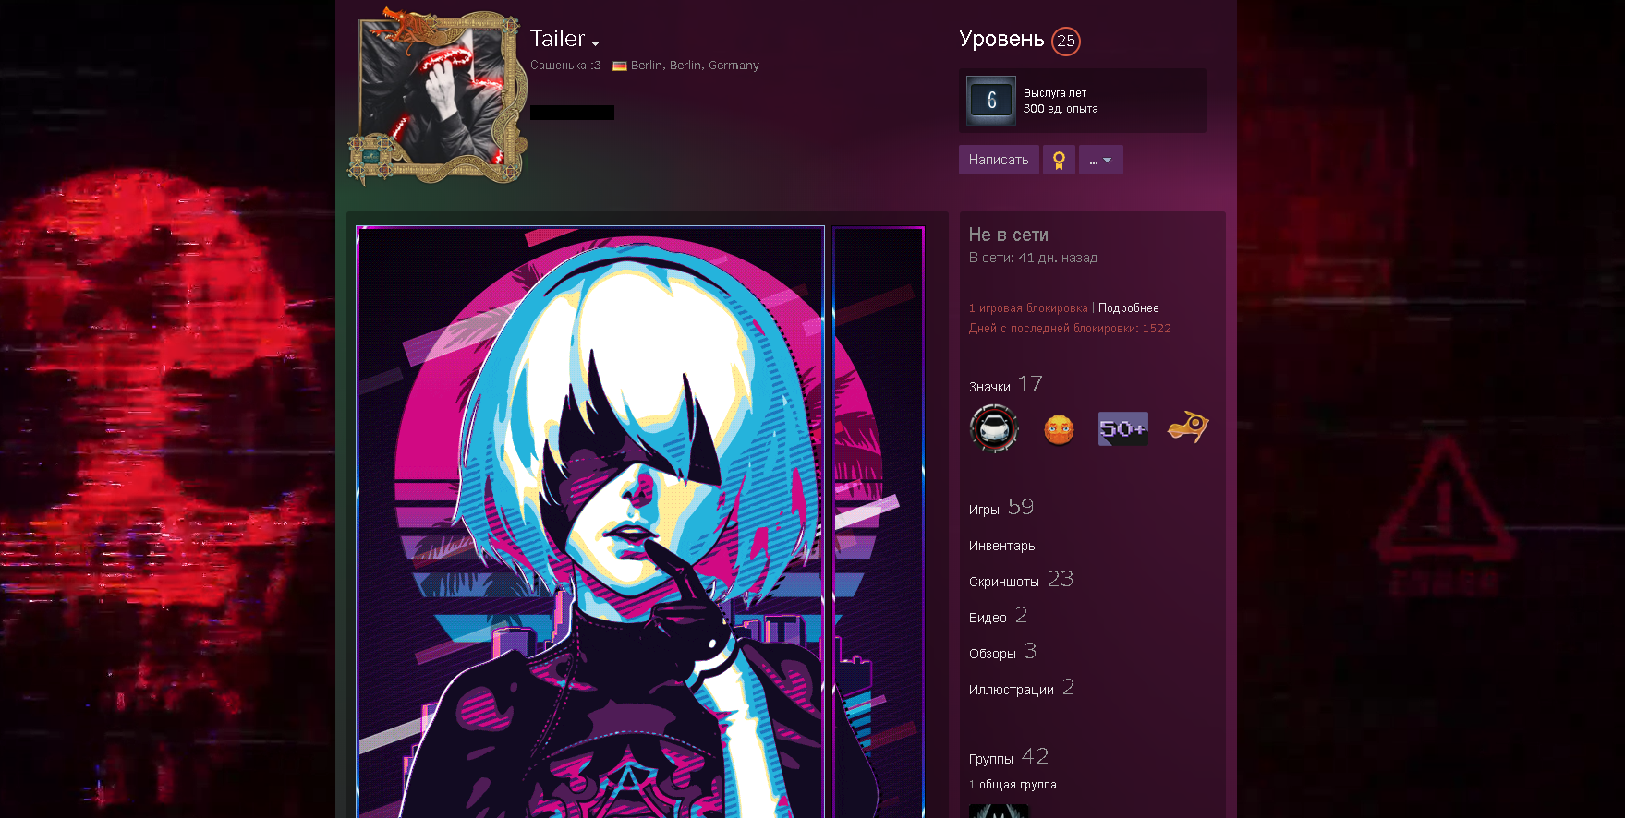Click the Написать message button

click(x=999, y=160)
